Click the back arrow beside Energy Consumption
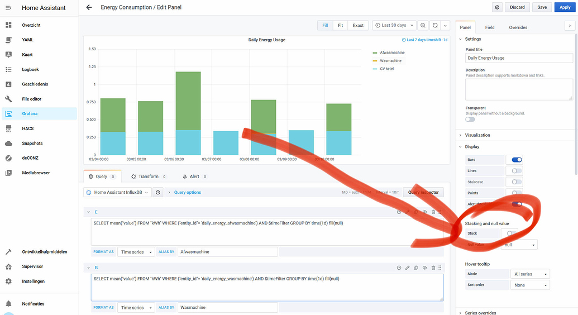 89,7
